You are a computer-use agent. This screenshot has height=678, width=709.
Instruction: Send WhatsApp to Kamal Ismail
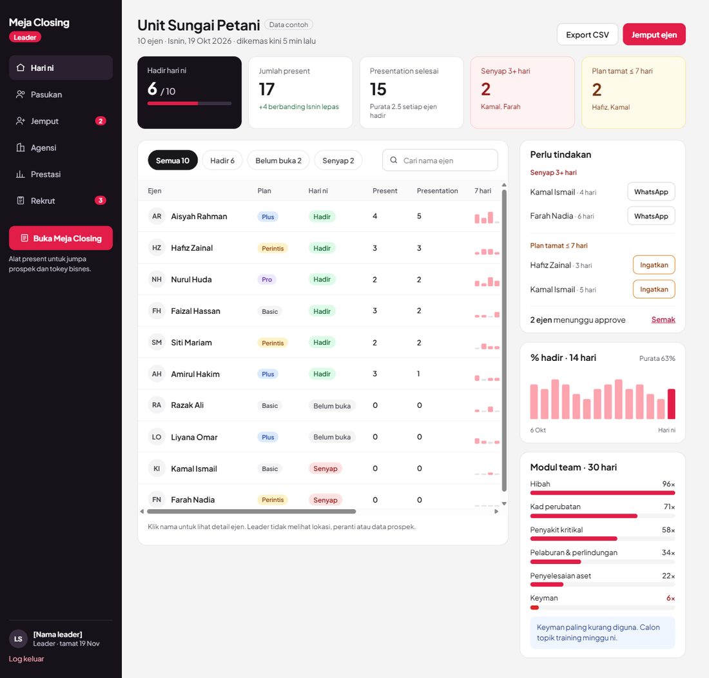tap(651, 191)
